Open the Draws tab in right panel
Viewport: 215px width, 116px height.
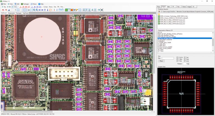click(184, 7)
